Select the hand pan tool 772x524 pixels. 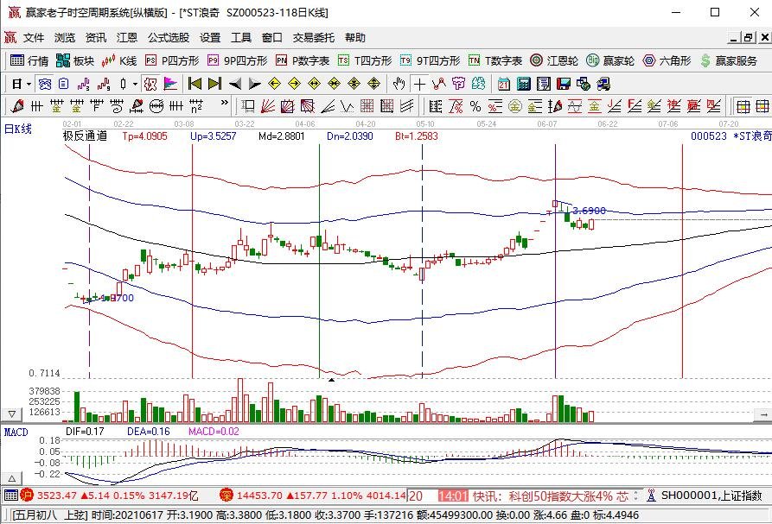(x=399, y=84)
